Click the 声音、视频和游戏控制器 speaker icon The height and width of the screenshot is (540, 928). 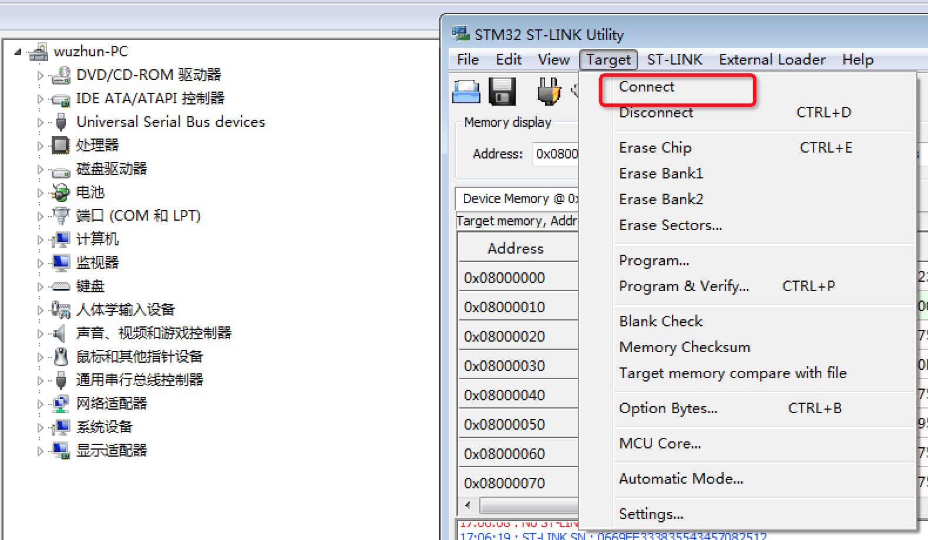coord(59,333)
